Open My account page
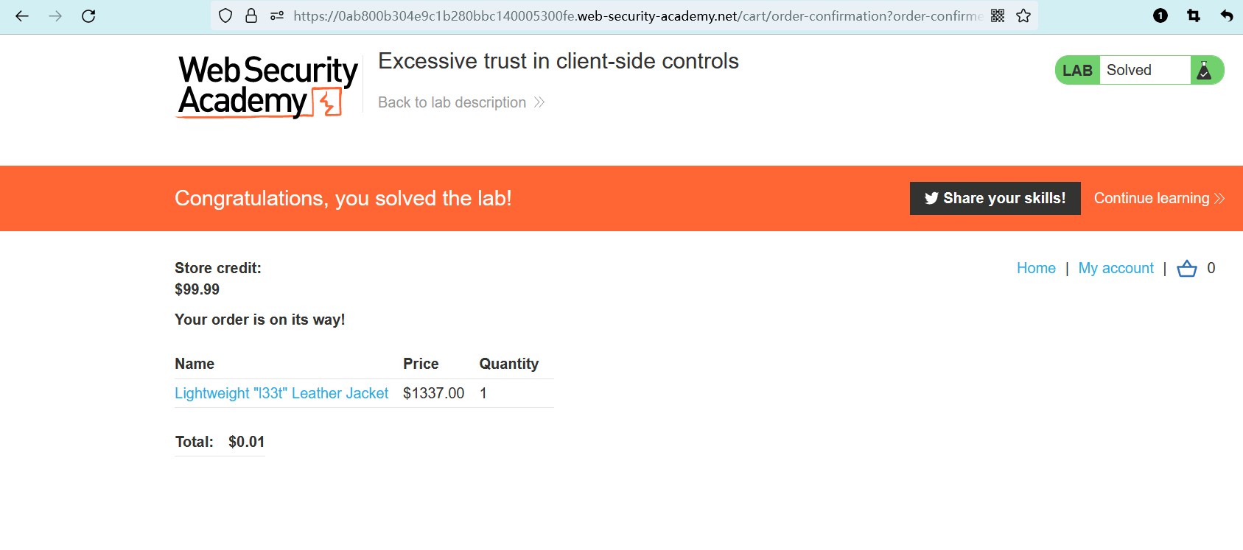This screenshot has width=1243, height=550. 1116,268
